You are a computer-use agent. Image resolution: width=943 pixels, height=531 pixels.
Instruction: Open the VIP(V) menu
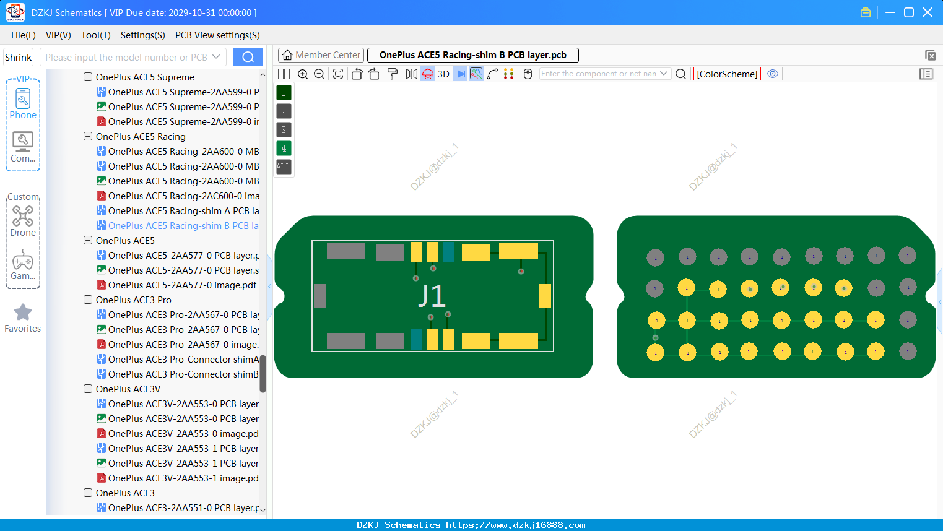(58, 35)
